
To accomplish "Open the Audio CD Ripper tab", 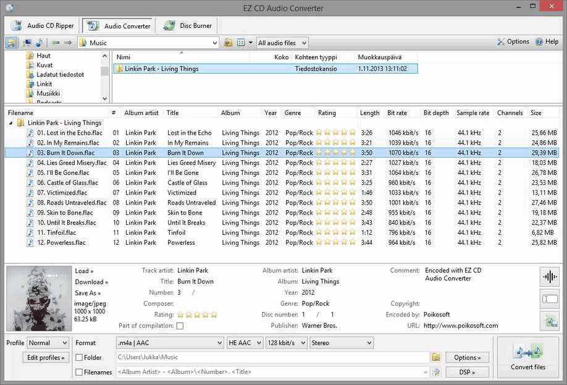I will 43,26.
